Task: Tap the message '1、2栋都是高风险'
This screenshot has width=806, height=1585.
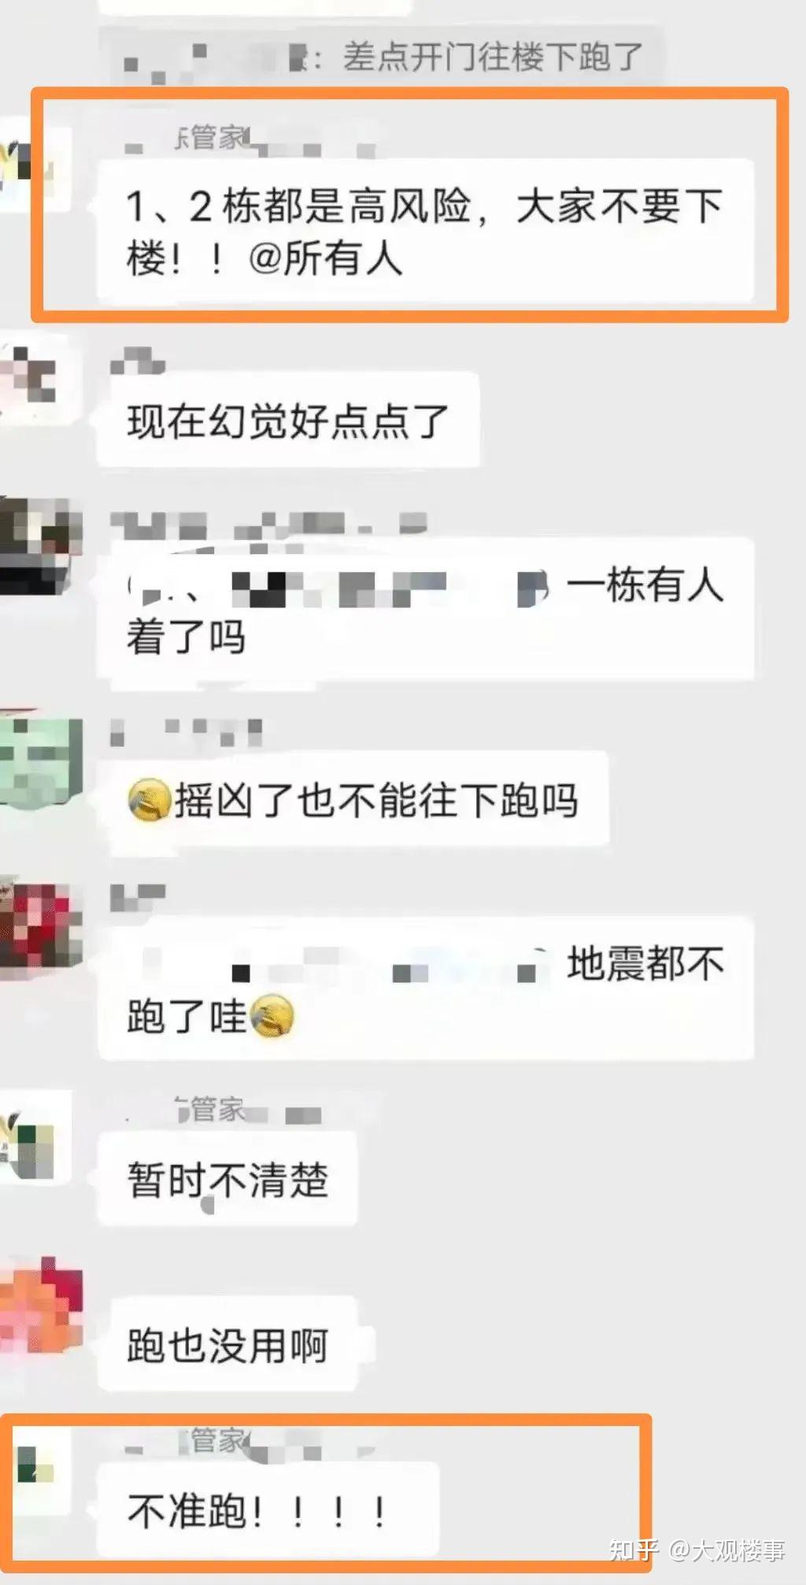Action: coord(425,231)
